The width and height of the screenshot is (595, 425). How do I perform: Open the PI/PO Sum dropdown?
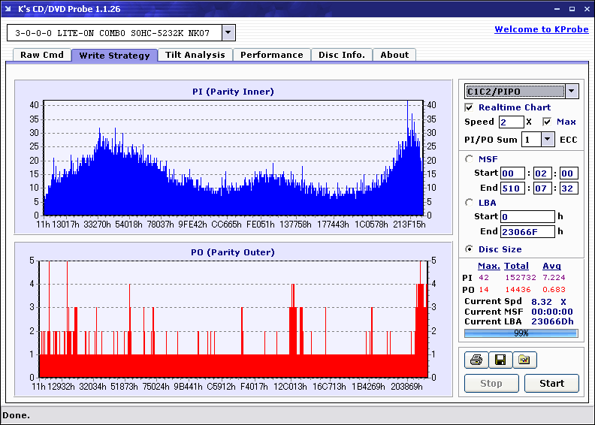(x=548, y=139)
